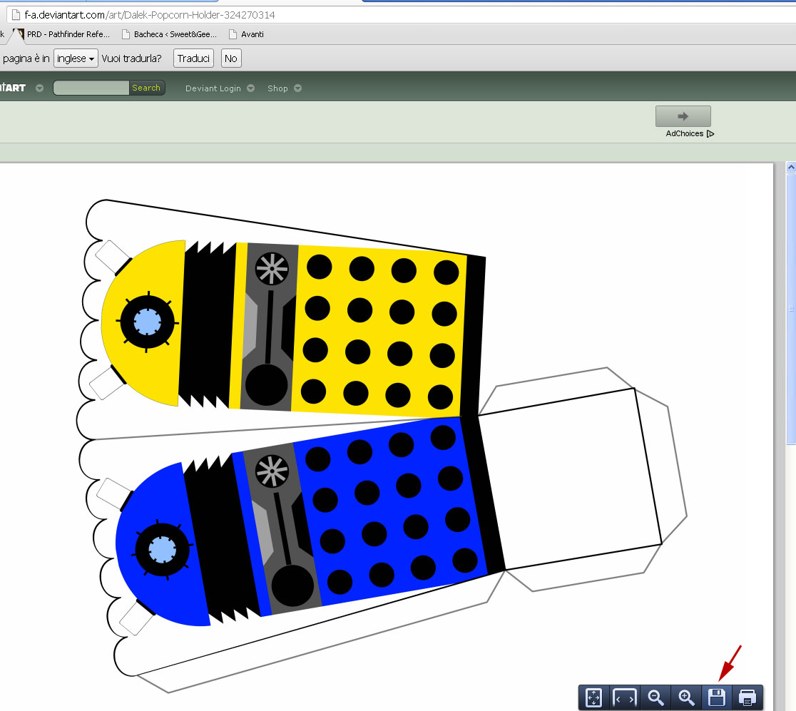
Task: Click the deviantART logo
Action: (14, 87)
